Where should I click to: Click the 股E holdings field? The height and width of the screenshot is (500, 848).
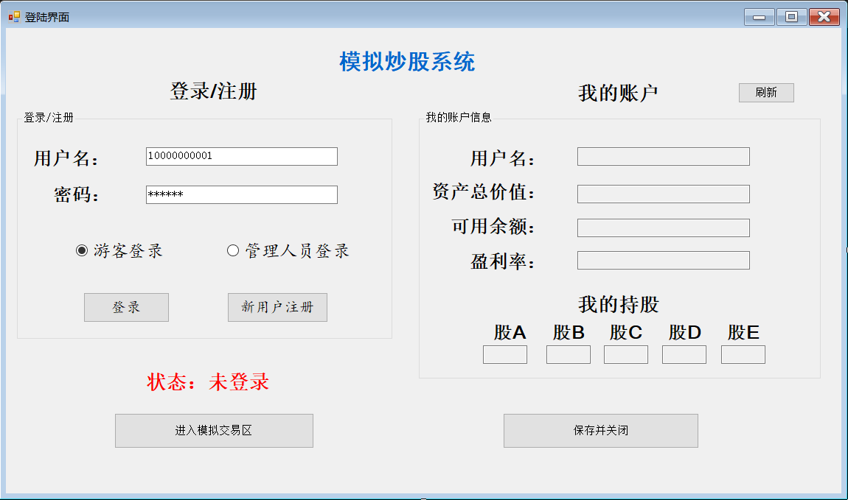[x=743, y=354]
